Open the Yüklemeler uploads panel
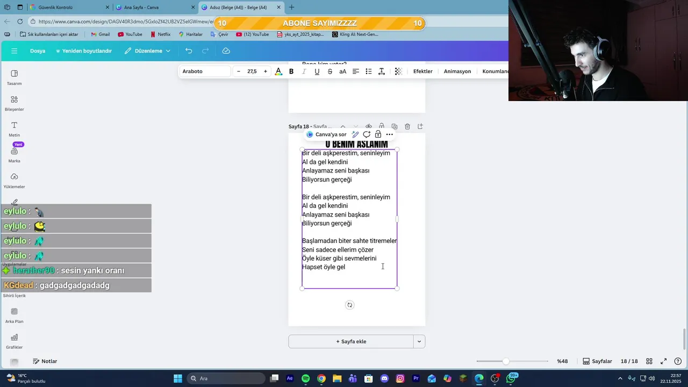Screen dimensions: 688x387 pos(15,181)
